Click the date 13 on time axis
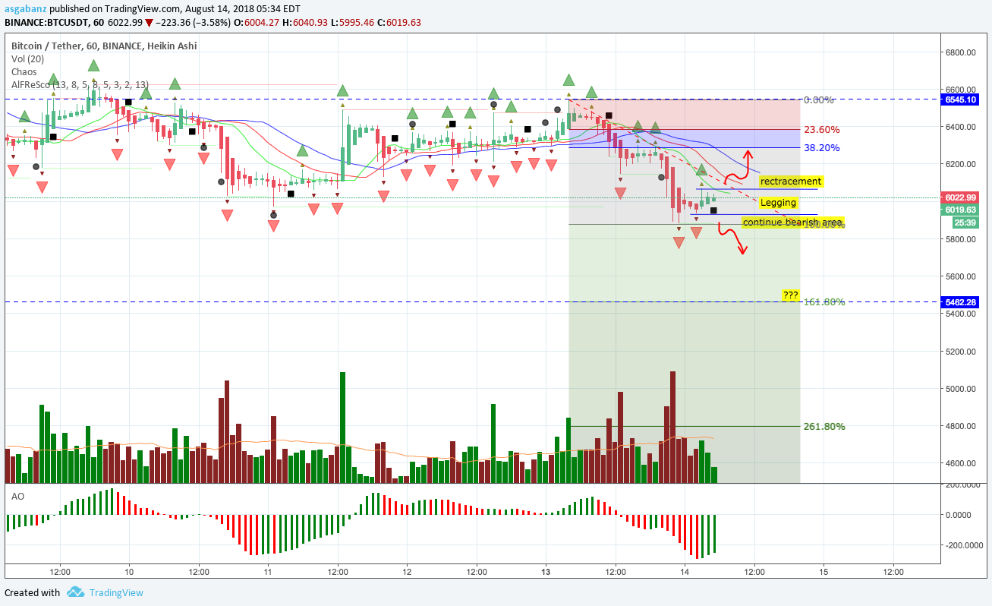This screenshot has height=606, width=992. pyautogui.click(x=546, y=571)
